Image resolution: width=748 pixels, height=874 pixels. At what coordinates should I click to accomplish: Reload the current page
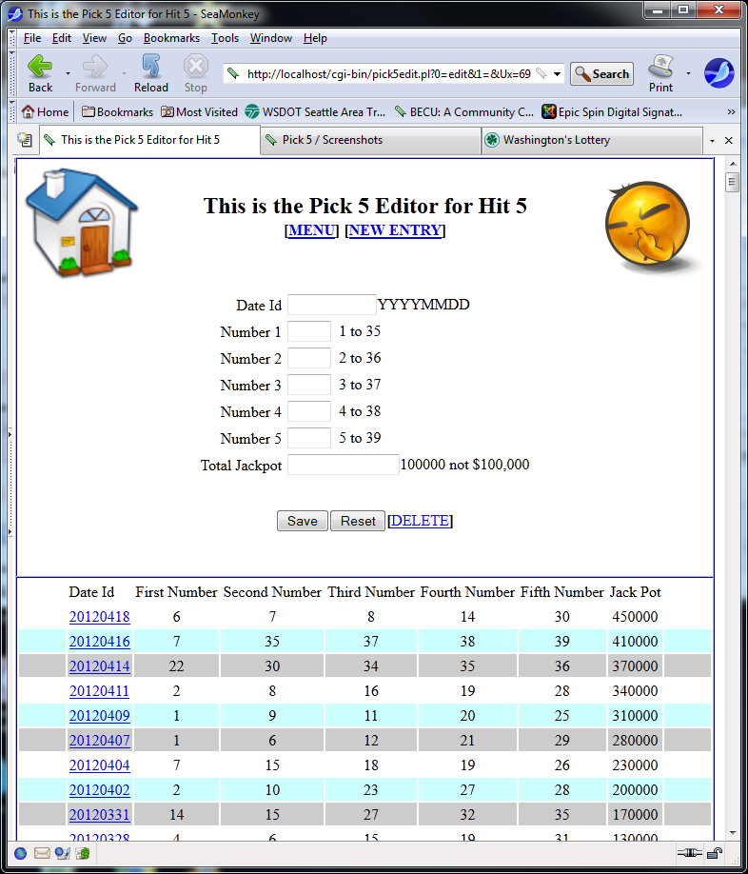pyautogui.click(x=151, y=73)
